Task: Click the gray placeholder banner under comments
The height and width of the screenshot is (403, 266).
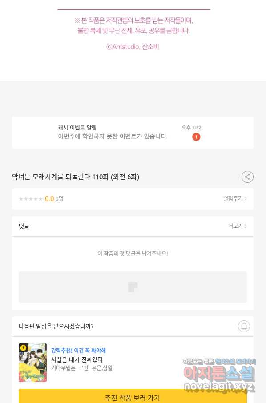Action: pos(133,287)
